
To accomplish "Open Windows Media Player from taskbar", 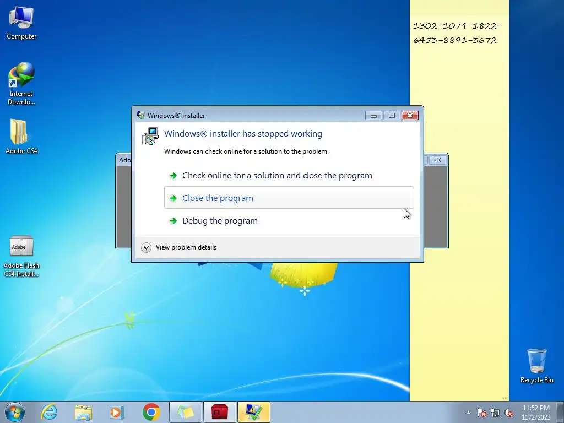I will (x=117, y=412).
